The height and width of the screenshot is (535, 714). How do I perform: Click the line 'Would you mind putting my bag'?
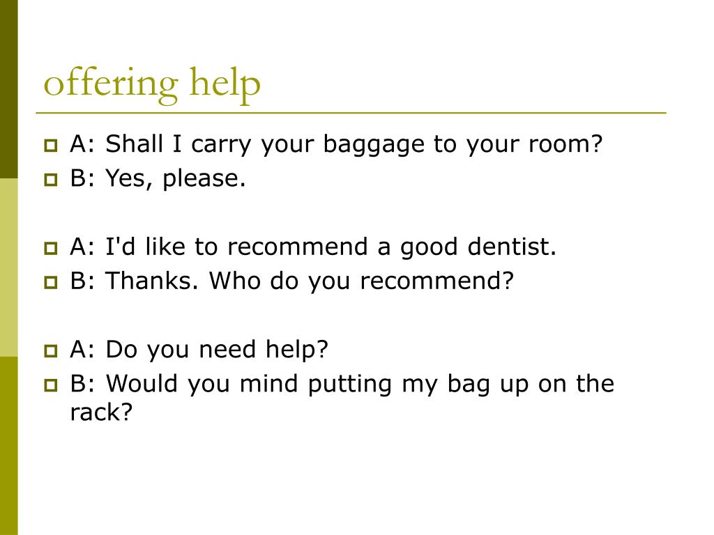pos(342,384)
